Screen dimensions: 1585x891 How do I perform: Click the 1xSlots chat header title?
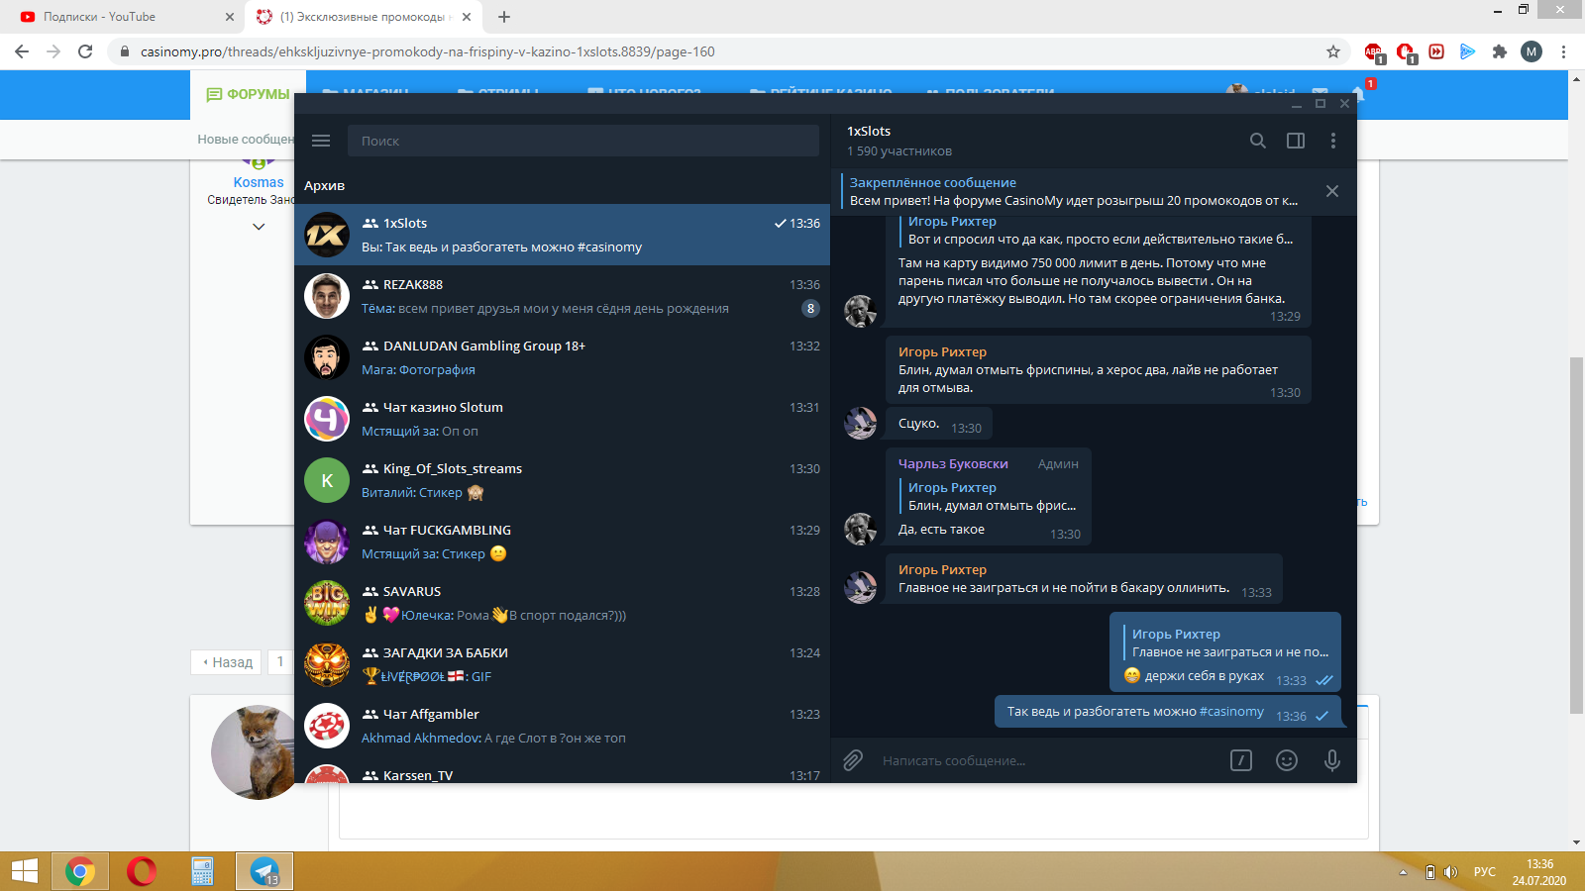(x=869, y=131)
